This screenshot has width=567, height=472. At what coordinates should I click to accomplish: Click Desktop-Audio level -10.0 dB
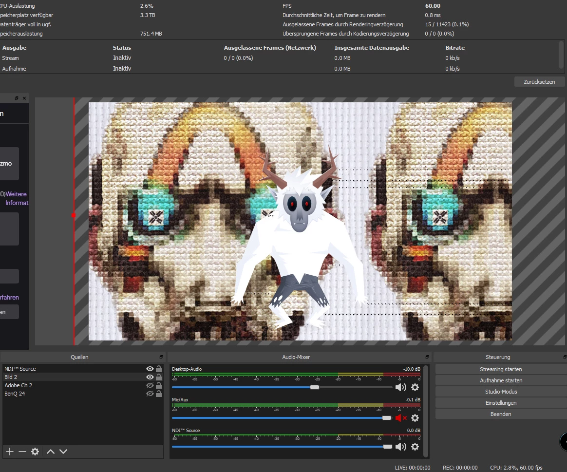[412, 369]
